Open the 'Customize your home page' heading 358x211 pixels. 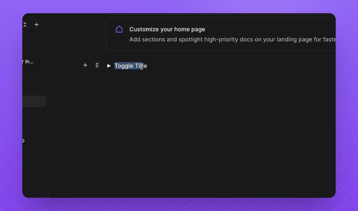point(167,29)
